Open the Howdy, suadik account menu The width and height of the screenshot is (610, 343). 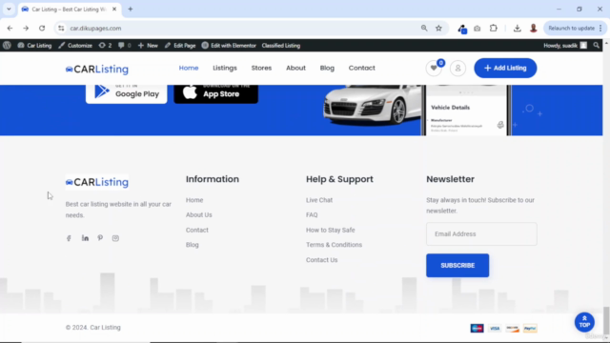coord(565,46)
